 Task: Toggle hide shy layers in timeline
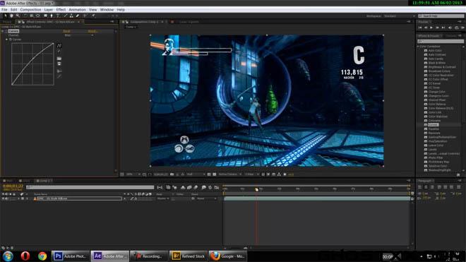183,187
